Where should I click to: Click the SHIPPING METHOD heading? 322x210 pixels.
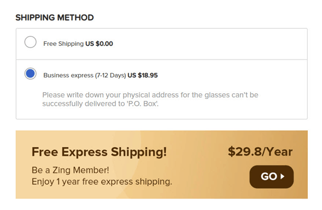(x=55, y=17)
